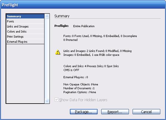Click 'Images: 0 Embedded, 1 use RGB color space'
The image size is (166, 120).
pyautogui.click(x=91, y=55)
